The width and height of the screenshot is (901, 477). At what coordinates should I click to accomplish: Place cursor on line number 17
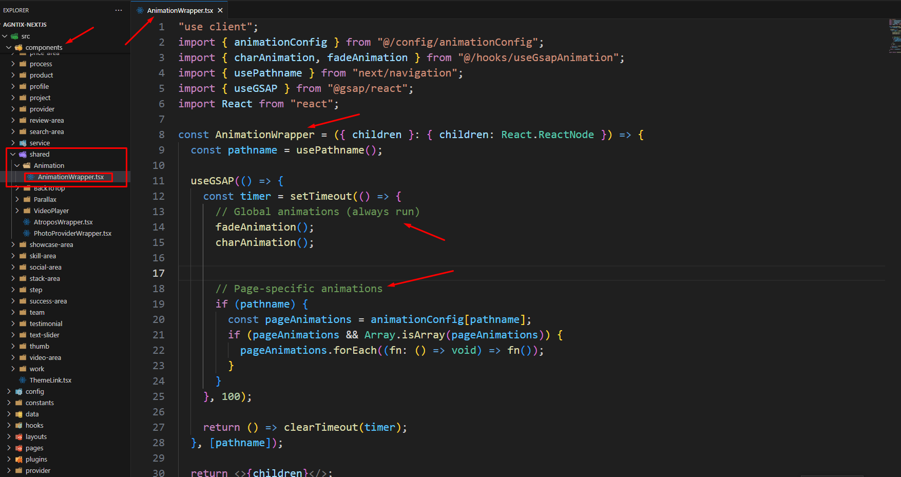[x=159, y=273]
